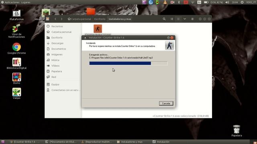Click the installer title bar text
This screenshot has height=144, width=257.
coord(106,38)
